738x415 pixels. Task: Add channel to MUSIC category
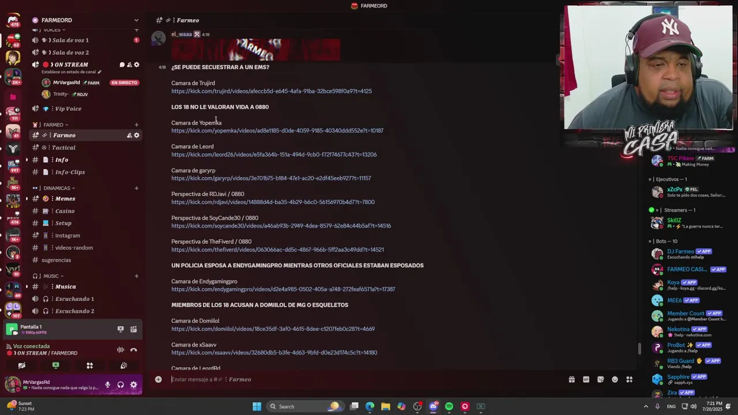pyautogui.click(x=137, y=276)
